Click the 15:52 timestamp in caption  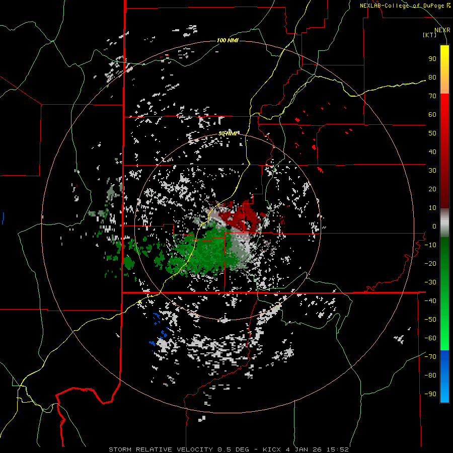coord(337,449)
